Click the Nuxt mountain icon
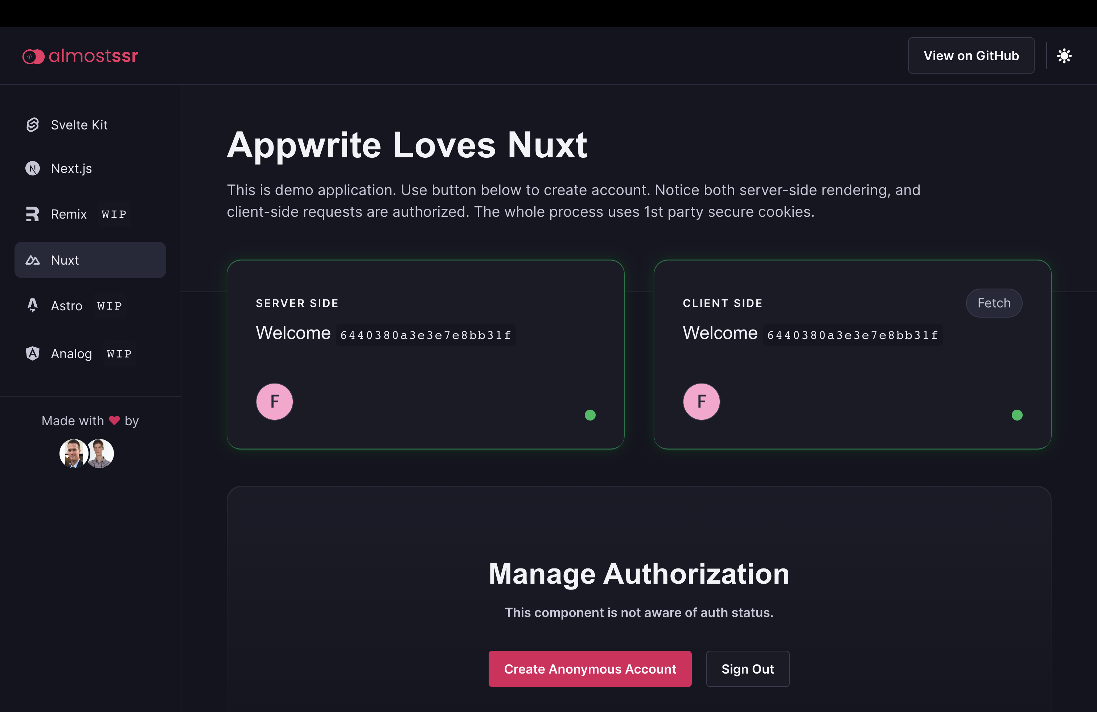The image size is (1097, 712). (32, 260)
